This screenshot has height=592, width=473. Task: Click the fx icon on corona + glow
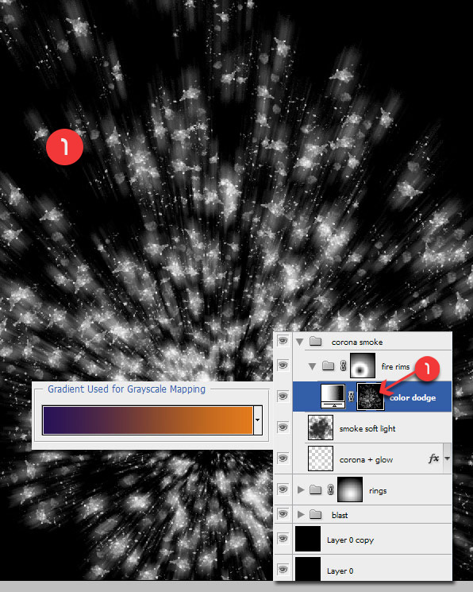[x=434, y=459]
